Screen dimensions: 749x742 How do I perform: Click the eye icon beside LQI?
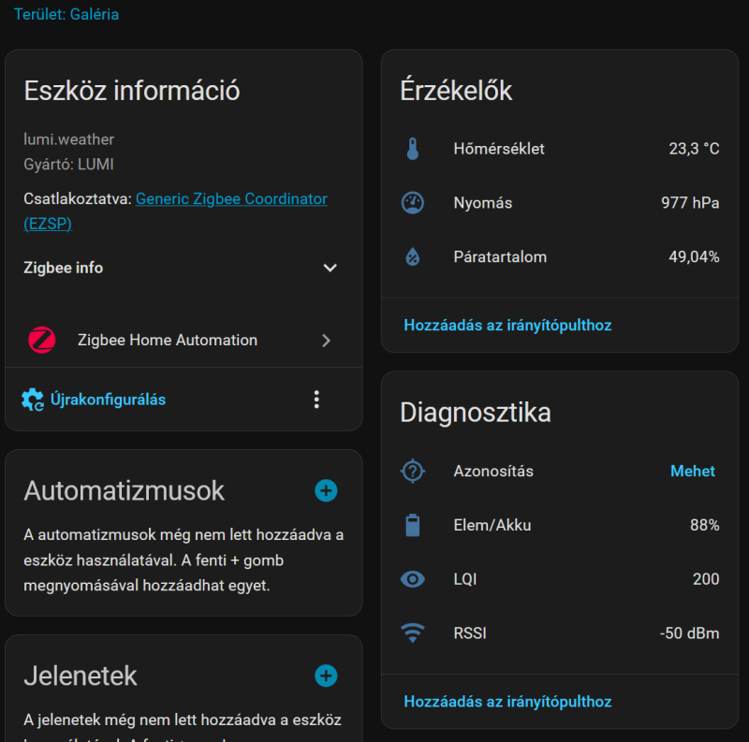coord(413,579)
